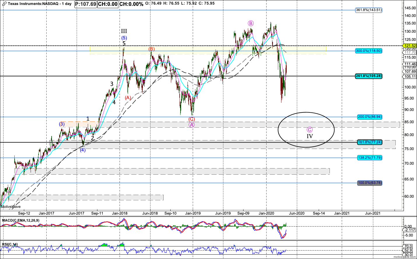Click the 111.46 price axis marker

410,64
